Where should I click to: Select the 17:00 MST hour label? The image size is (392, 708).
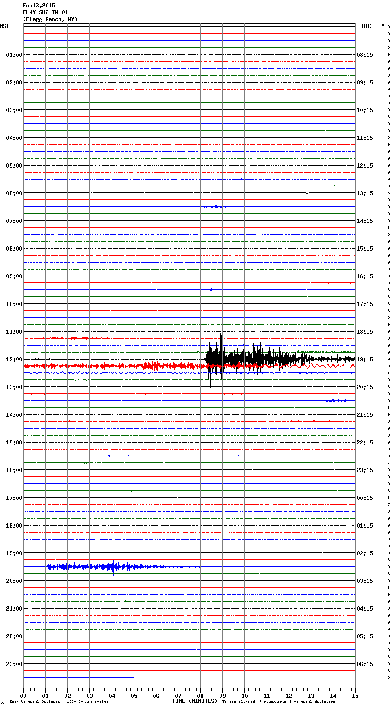pyautogui.click(x=14, y=498)
